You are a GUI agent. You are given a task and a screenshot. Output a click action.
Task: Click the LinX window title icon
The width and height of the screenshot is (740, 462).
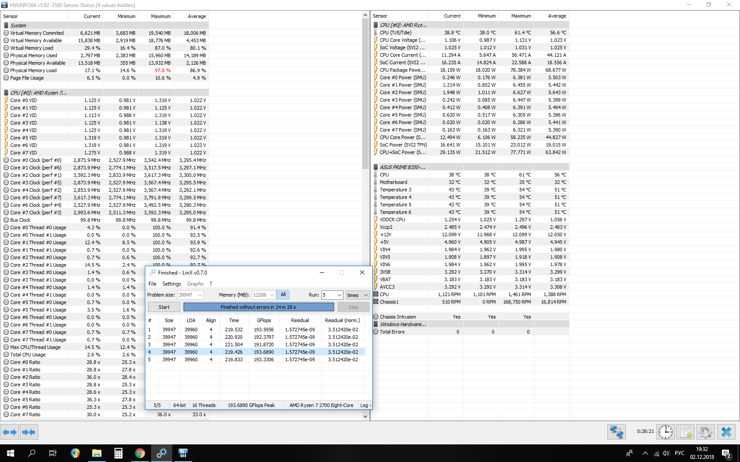pyautogui.click(x=152, y=272)
